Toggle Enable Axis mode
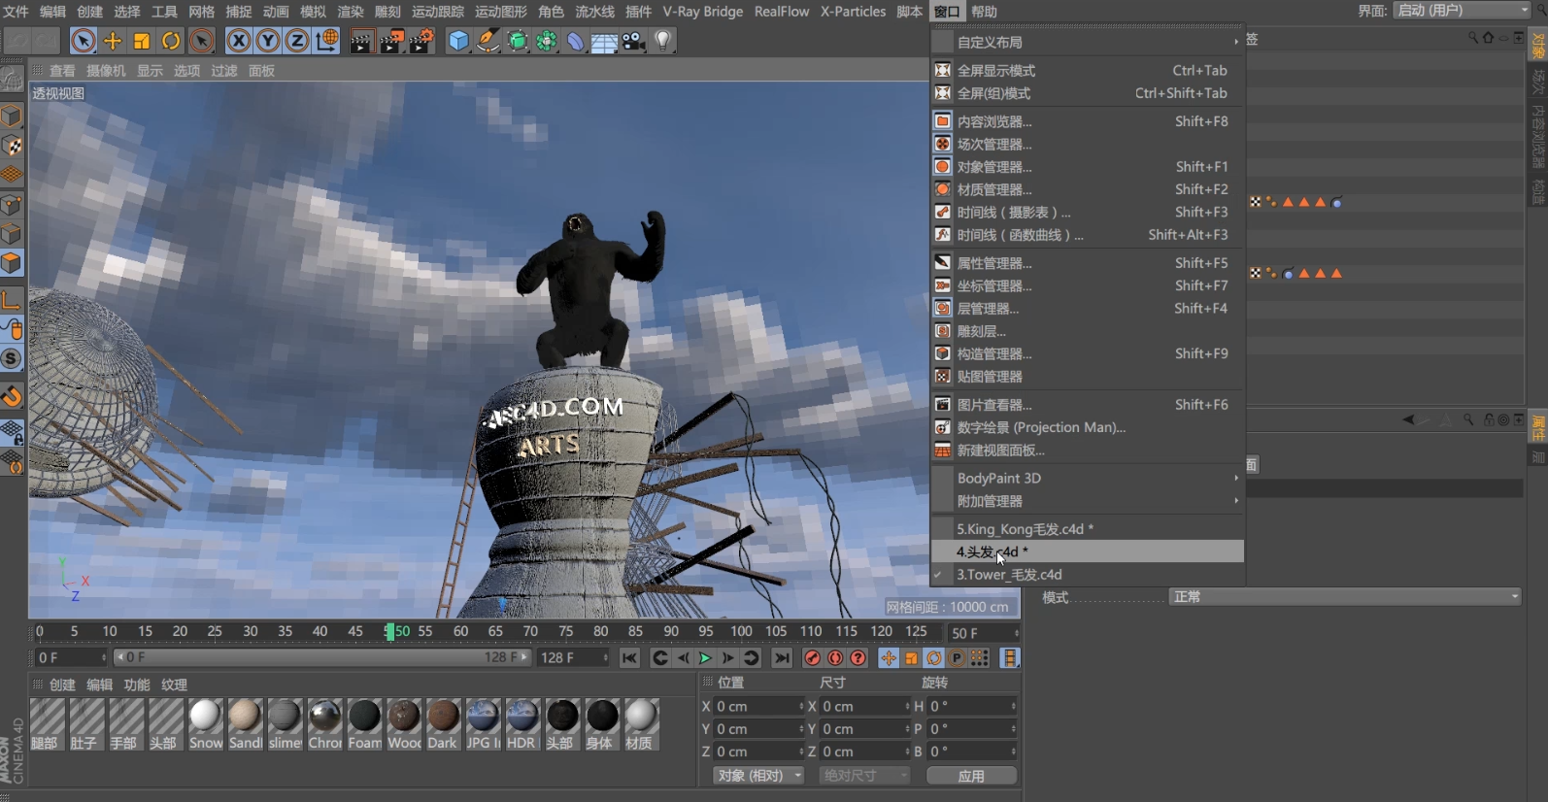1548x802 pixels. point(12,300)
